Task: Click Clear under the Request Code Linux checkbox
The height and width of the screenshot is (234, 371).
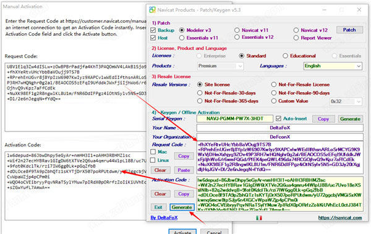Action: tap(160, 170)
